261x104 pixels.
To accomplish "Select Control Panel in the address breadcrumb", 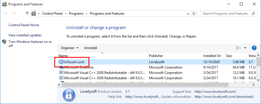I will (x=52, y=14).
